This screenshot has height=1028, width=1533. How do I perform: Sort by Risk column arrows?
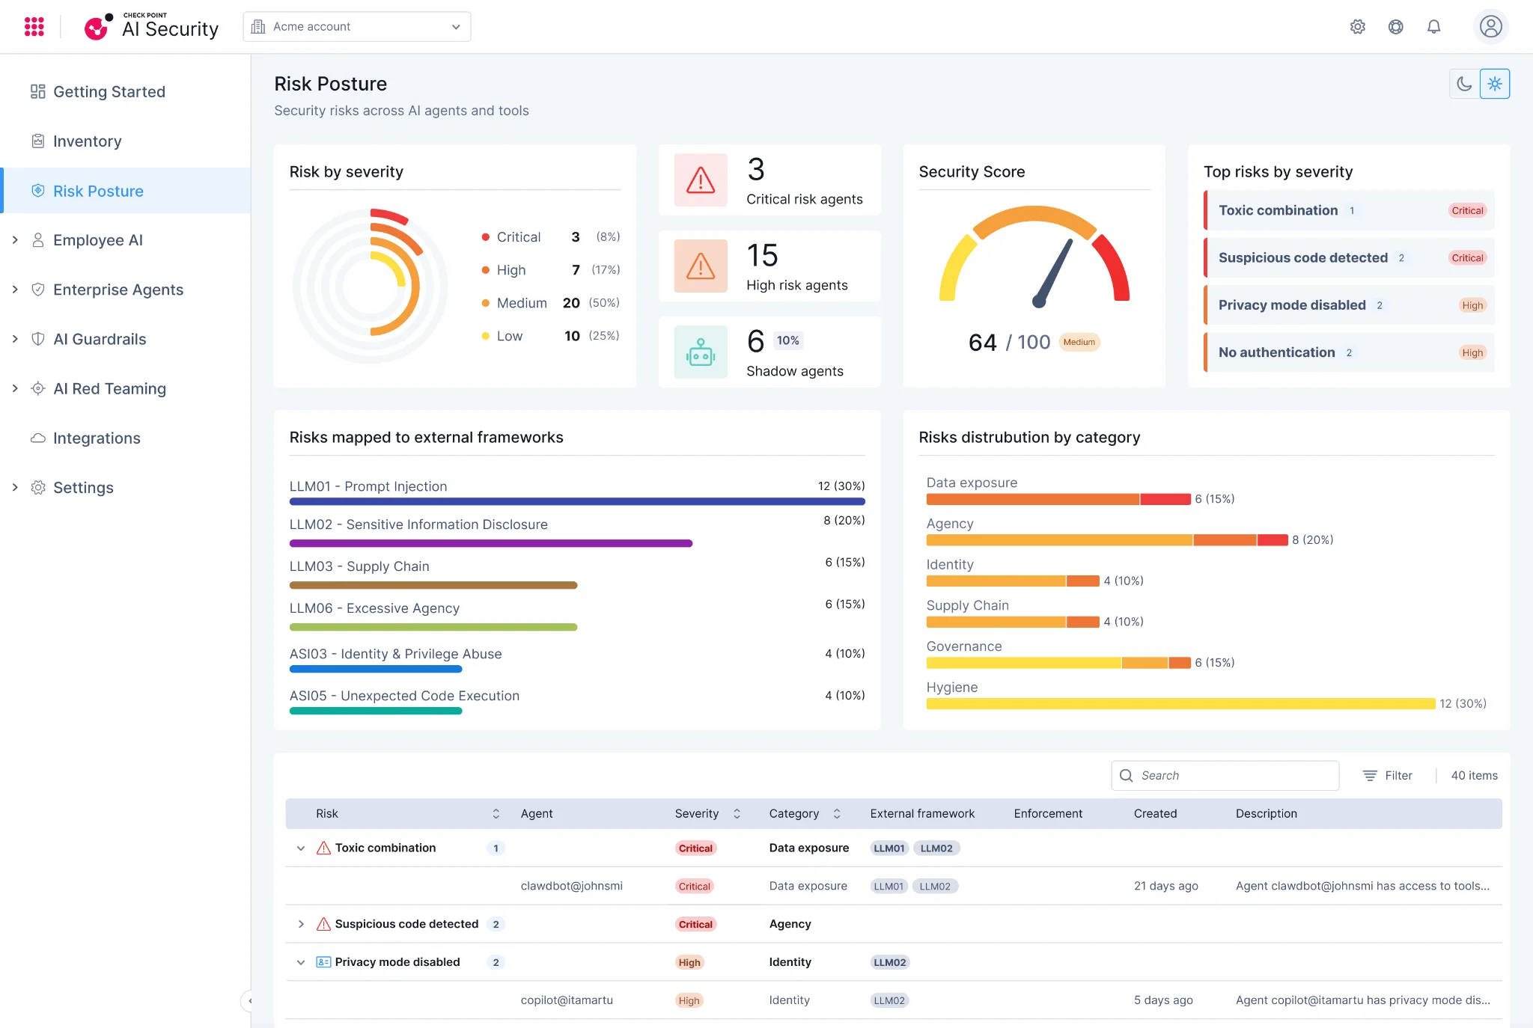click(x=496, y=814)
